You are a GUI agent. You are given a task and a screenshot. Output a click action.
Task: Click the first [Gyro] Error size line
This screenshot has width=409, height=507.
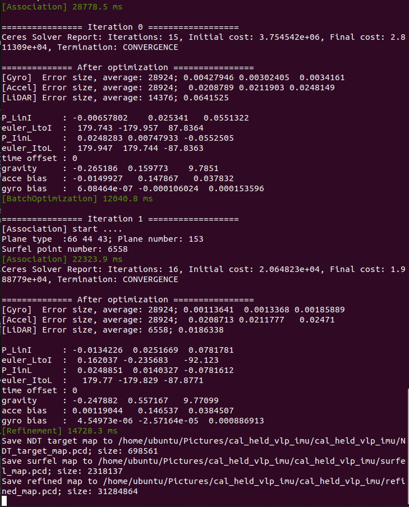173,77
